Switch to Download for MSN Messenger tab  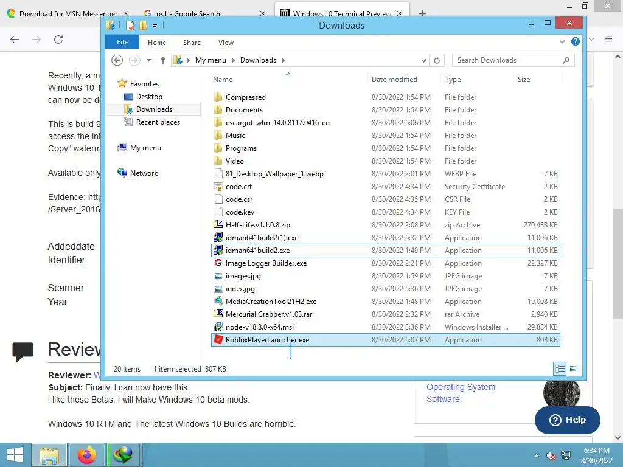68,13
